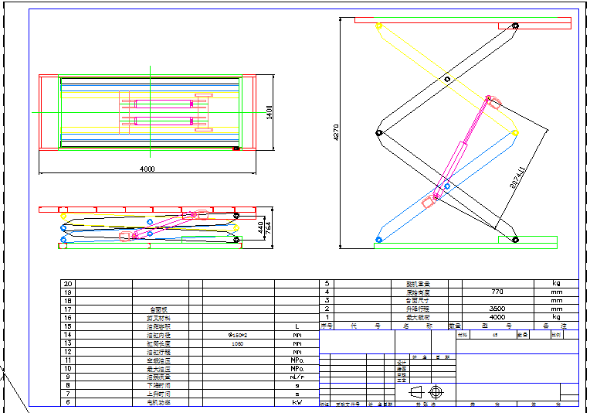Viewport: 590px width, 413px height.
Task: Select the 764 dimension on lowered view
Action: 268,228
